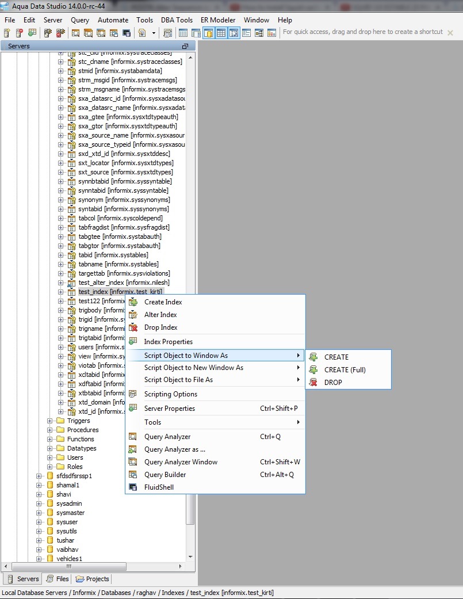This screenshot has width=463, height=599.
Task: Click the status bar path ending in test_index
Action: point(138,593)
